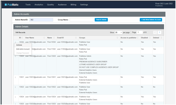Viewport: 176px width, 105px height.
Task: Click the PubMatic logo
Action: point(11,4)
